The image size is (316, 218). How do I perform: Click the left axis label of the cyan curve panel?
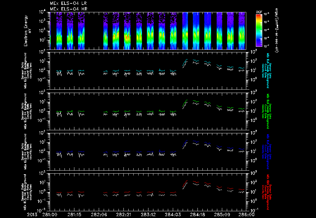[x=27, y=71]
